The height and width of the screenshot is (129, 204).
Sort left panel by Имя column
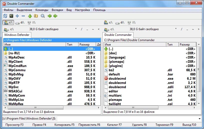pyautogui.click(x=34, y=45)
